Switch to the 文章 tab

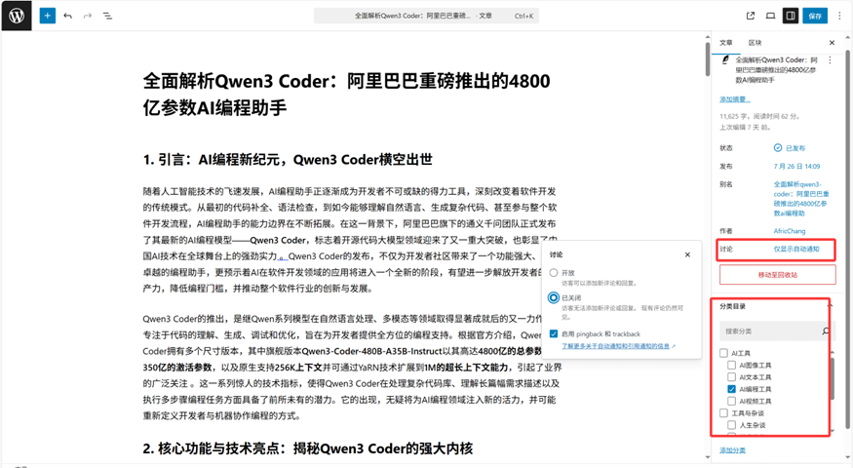[725, 43]
